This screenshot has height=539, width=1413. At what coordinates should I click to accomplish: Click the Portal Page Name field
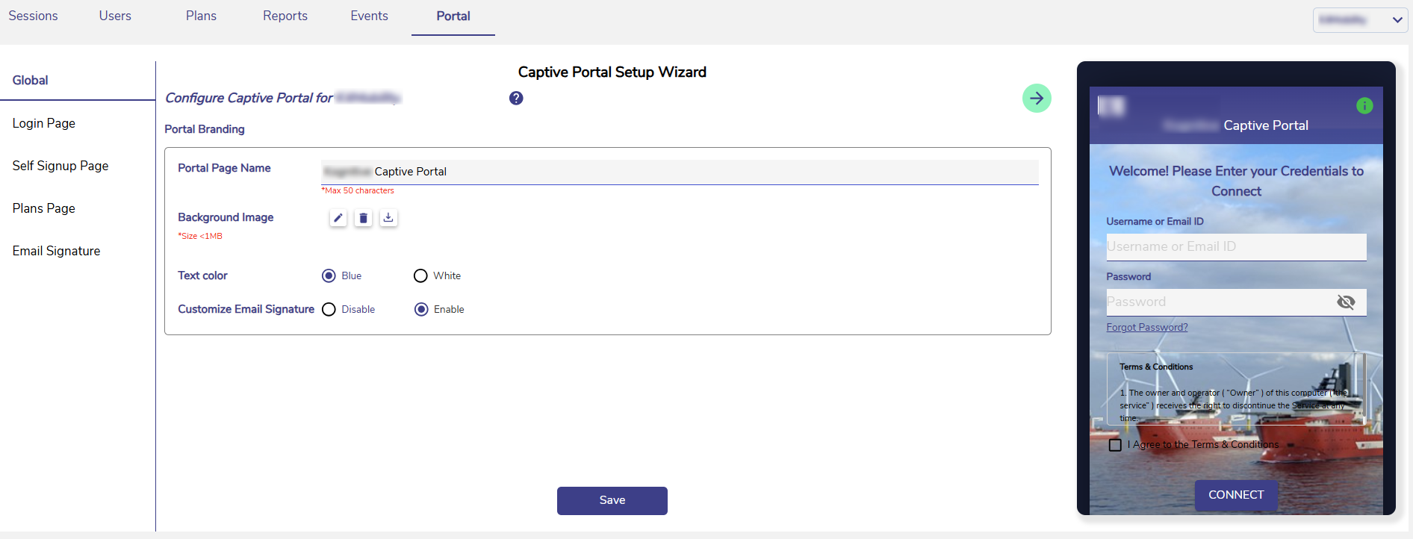coord(680,172)
